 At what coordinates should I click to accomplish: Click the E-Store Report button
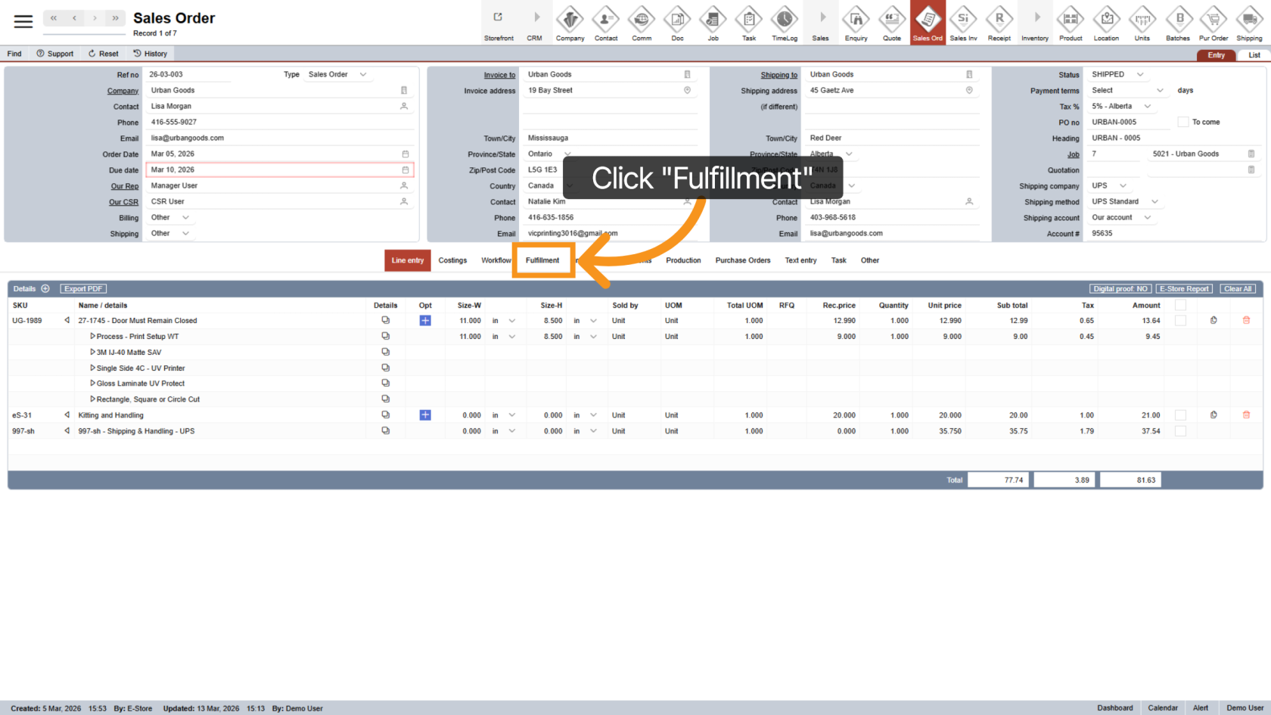point(1184,289)
